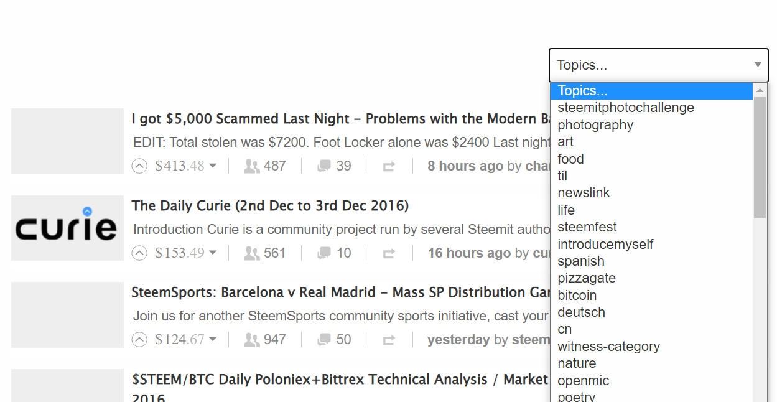Resteem the $5,000 Scammed post
777x402 pixels.
click(389, 167)
